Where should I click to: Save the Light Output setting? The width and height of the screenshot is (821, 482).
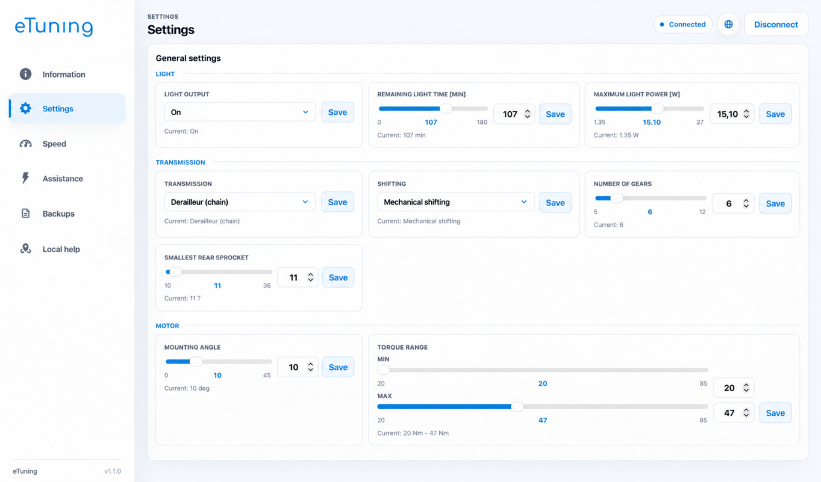(x=337, y=112)
